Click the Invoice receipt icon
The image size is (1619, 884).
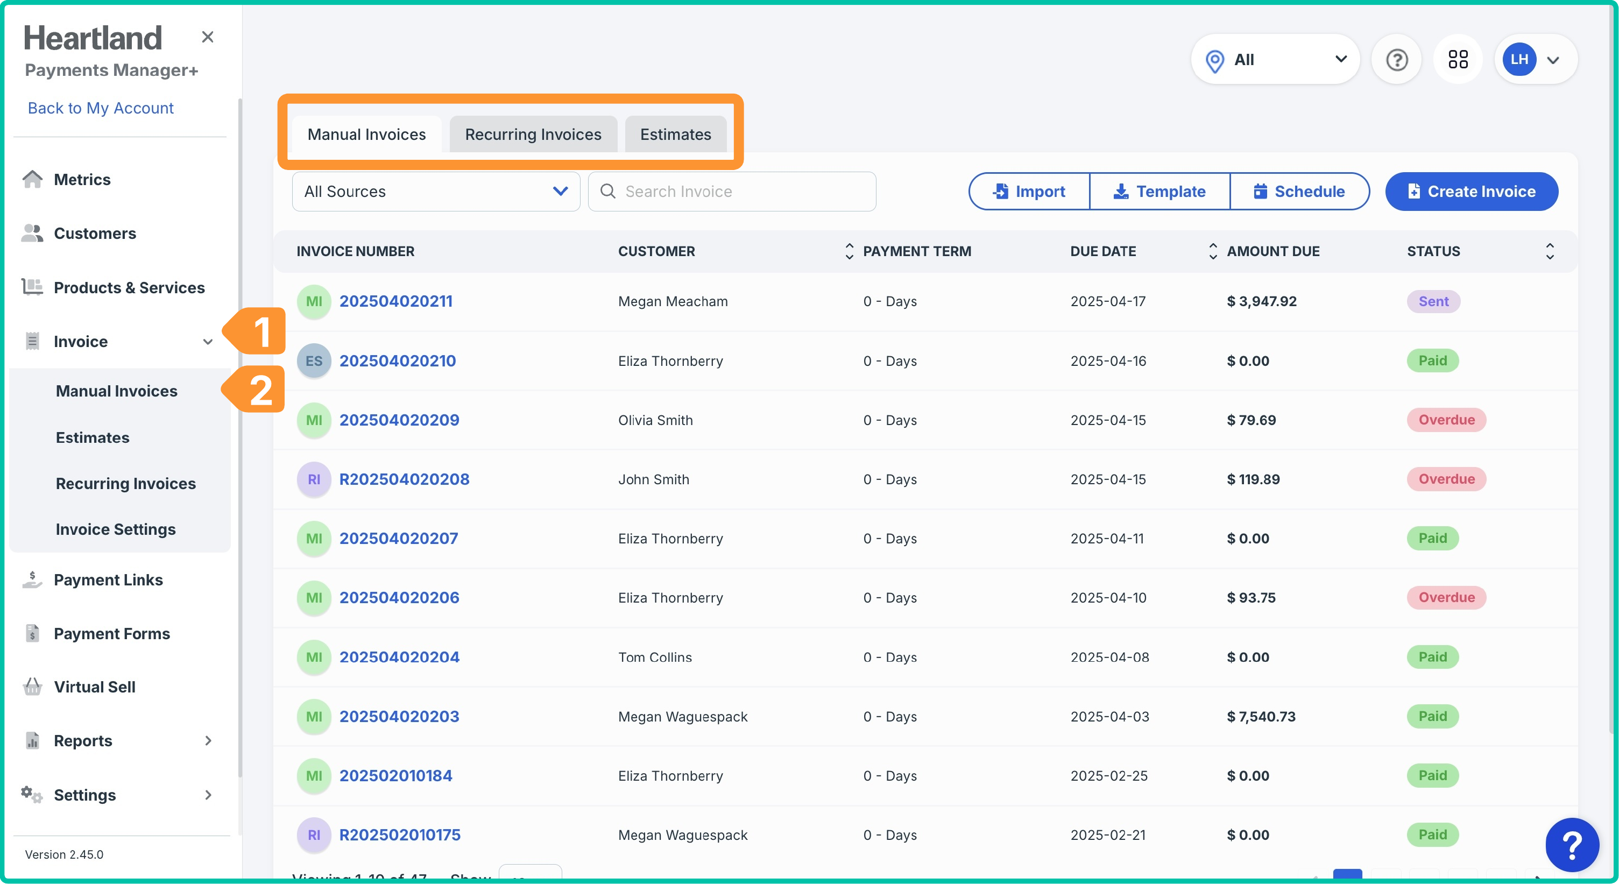pyautogui.click(x=32, y=341)
